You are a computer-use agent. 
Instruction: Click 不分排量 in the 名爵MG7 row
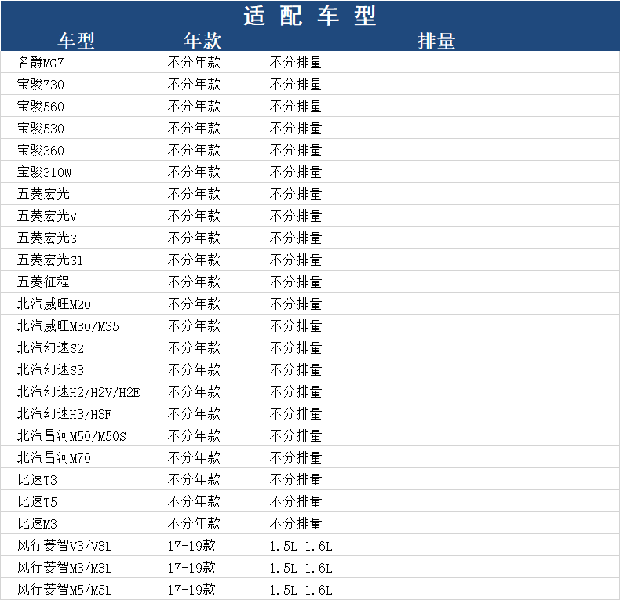point(296,63)
